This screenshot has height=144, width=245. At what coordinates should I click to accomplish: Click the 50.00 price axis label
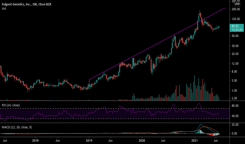235,36
